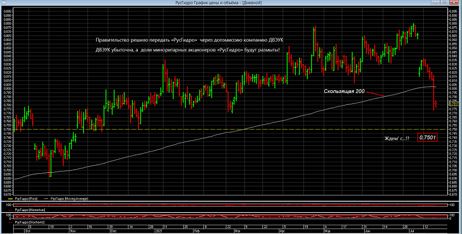Click the yellow Price legend color line
Viewport: 462px width, 234px height.
point(11,199)
